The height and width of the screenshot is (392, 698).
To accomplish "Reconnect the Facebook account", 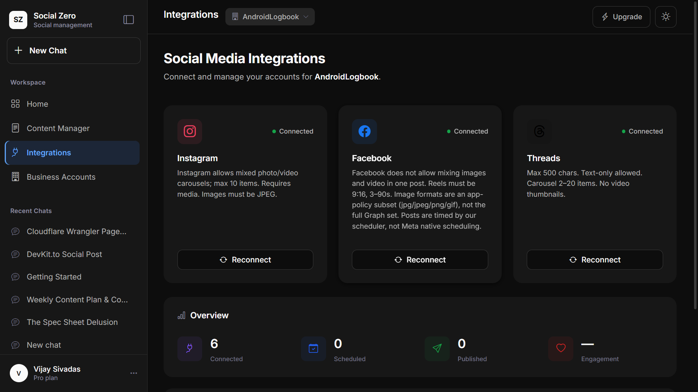I will [x=420, y=260].
